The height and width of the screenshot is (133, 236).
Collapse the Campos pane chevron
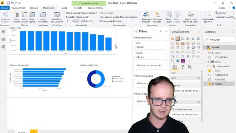click(233, 32)
